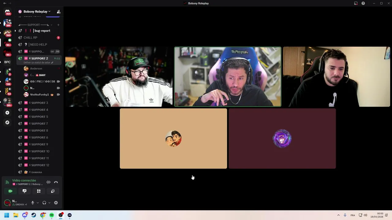This screenshot has width=392, height=220.
Task: Select the SUPPORT 2 voice channel
Action: click(39, 58)
